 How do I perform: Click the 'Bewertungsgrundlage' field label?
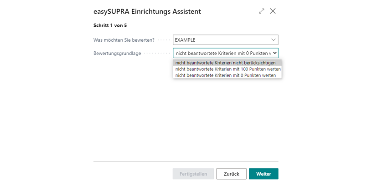point(117,54)
